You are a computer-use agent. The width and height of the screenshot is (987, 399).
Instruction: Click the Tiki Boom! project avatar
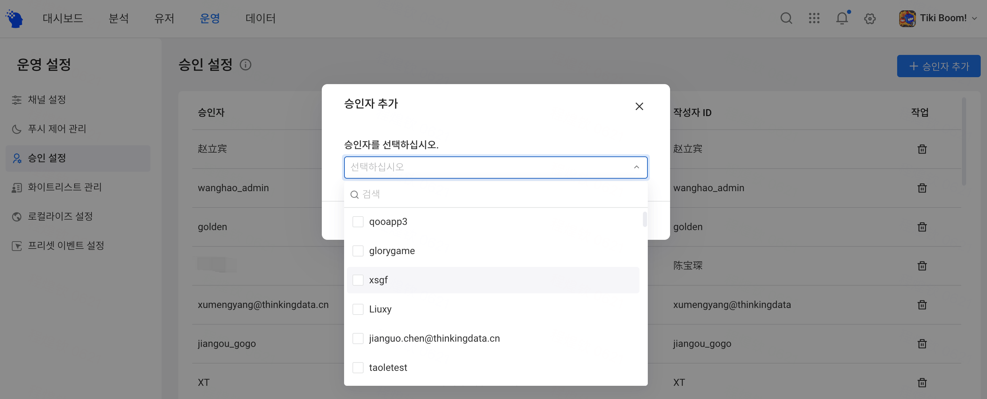click(907, 18)
